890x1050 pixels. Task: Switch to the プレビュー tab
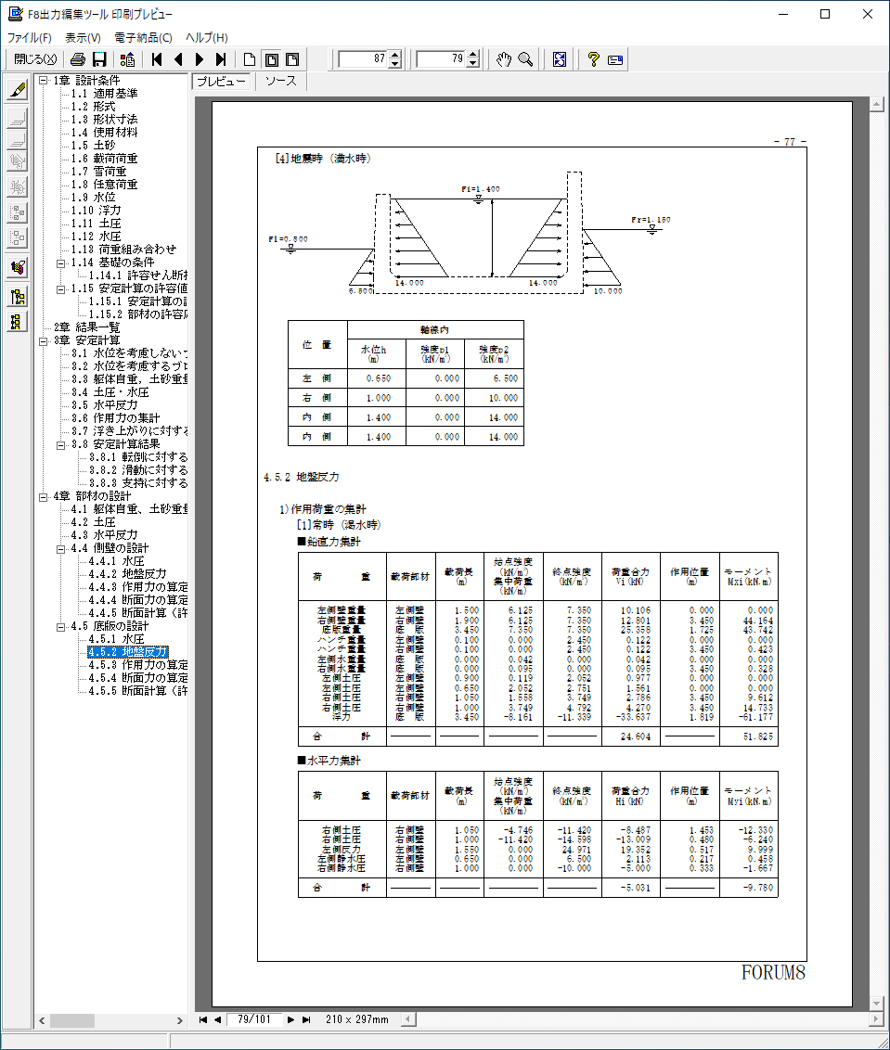click(221, 81)
